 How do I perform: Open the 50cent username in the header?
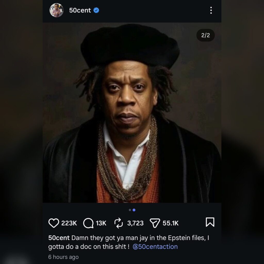(80, 10)
